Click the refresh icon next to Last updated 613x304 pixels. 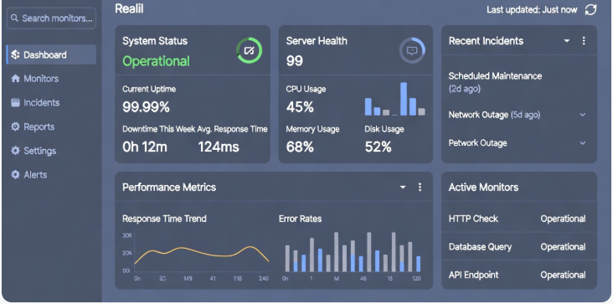click(x=590, y=10)
